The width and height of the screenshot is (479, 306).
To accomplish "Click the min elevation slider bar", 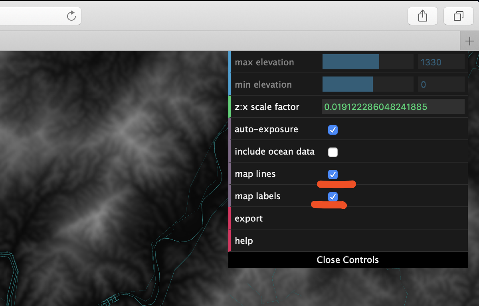I will coord(368,84).
